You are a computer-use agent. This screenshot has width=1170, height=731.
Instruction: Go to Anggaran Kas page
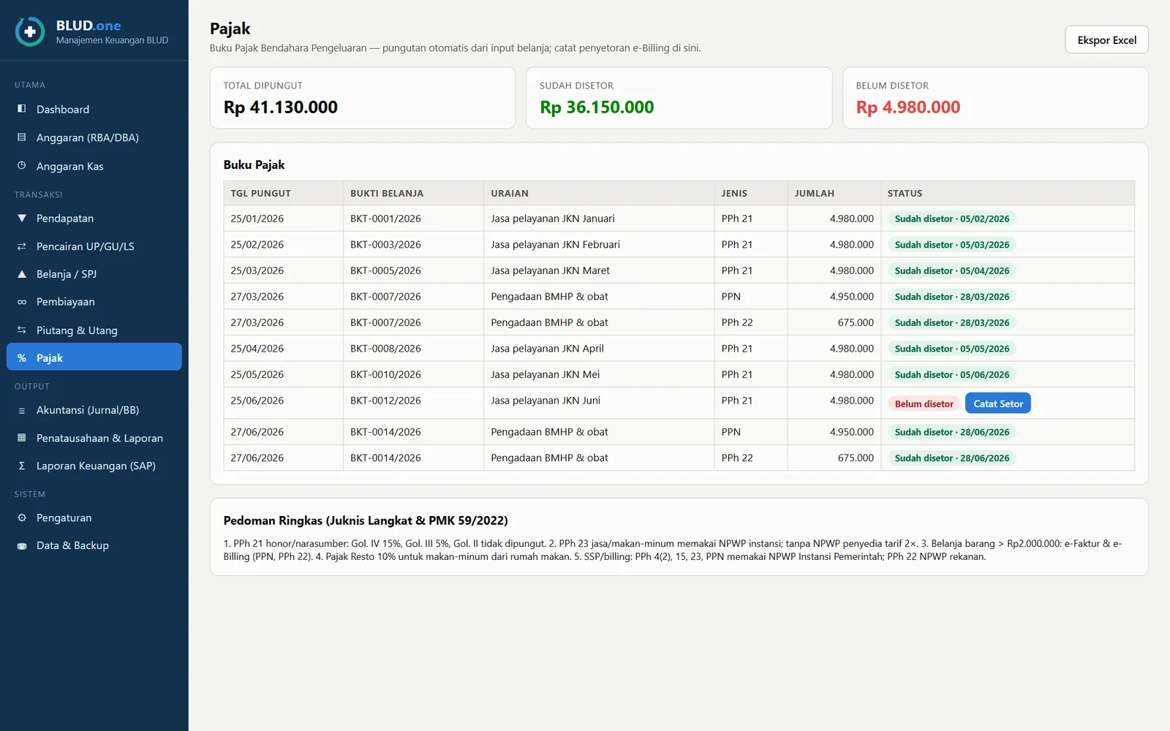94,166
